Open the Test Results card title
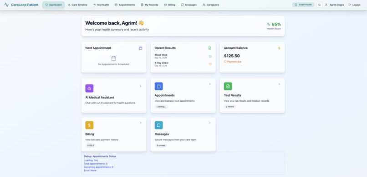The image size is (367, 177). (x=232, y=95)
